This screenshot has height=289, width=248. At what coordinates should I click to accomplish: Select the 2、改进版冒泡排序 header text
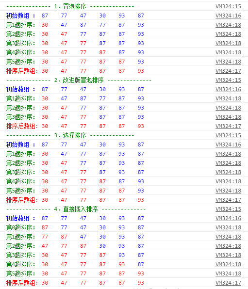click(x=79, y=80)
